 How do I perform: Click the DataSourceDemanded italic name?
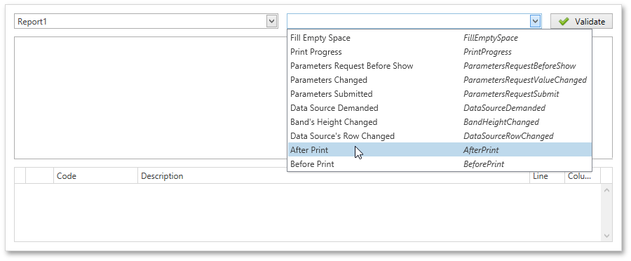[505, 108]
